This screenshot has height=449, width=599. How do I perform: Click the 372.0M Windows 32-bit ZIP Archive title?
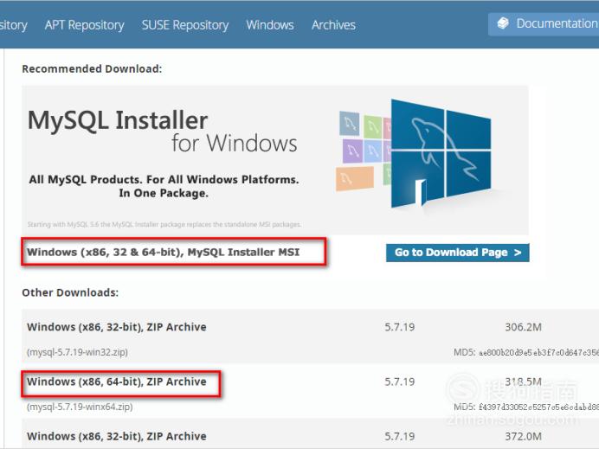tap(117, 436)
